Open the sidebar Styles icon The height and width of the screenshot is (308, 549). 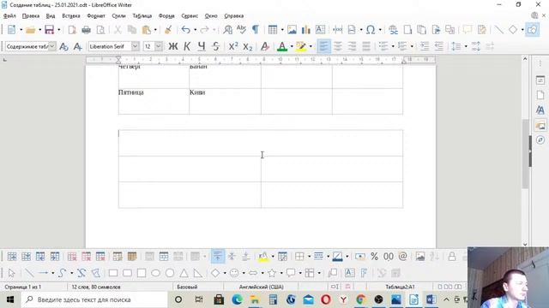pos(540,110)
